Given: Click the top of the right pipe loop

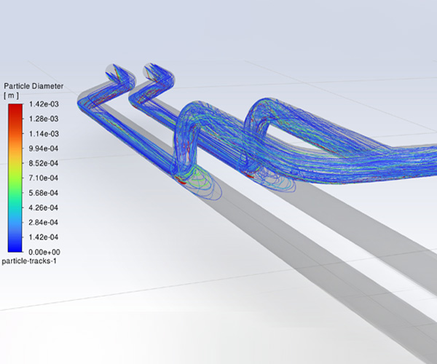Looking at the screenshot, I should click(x=266, y=102).
